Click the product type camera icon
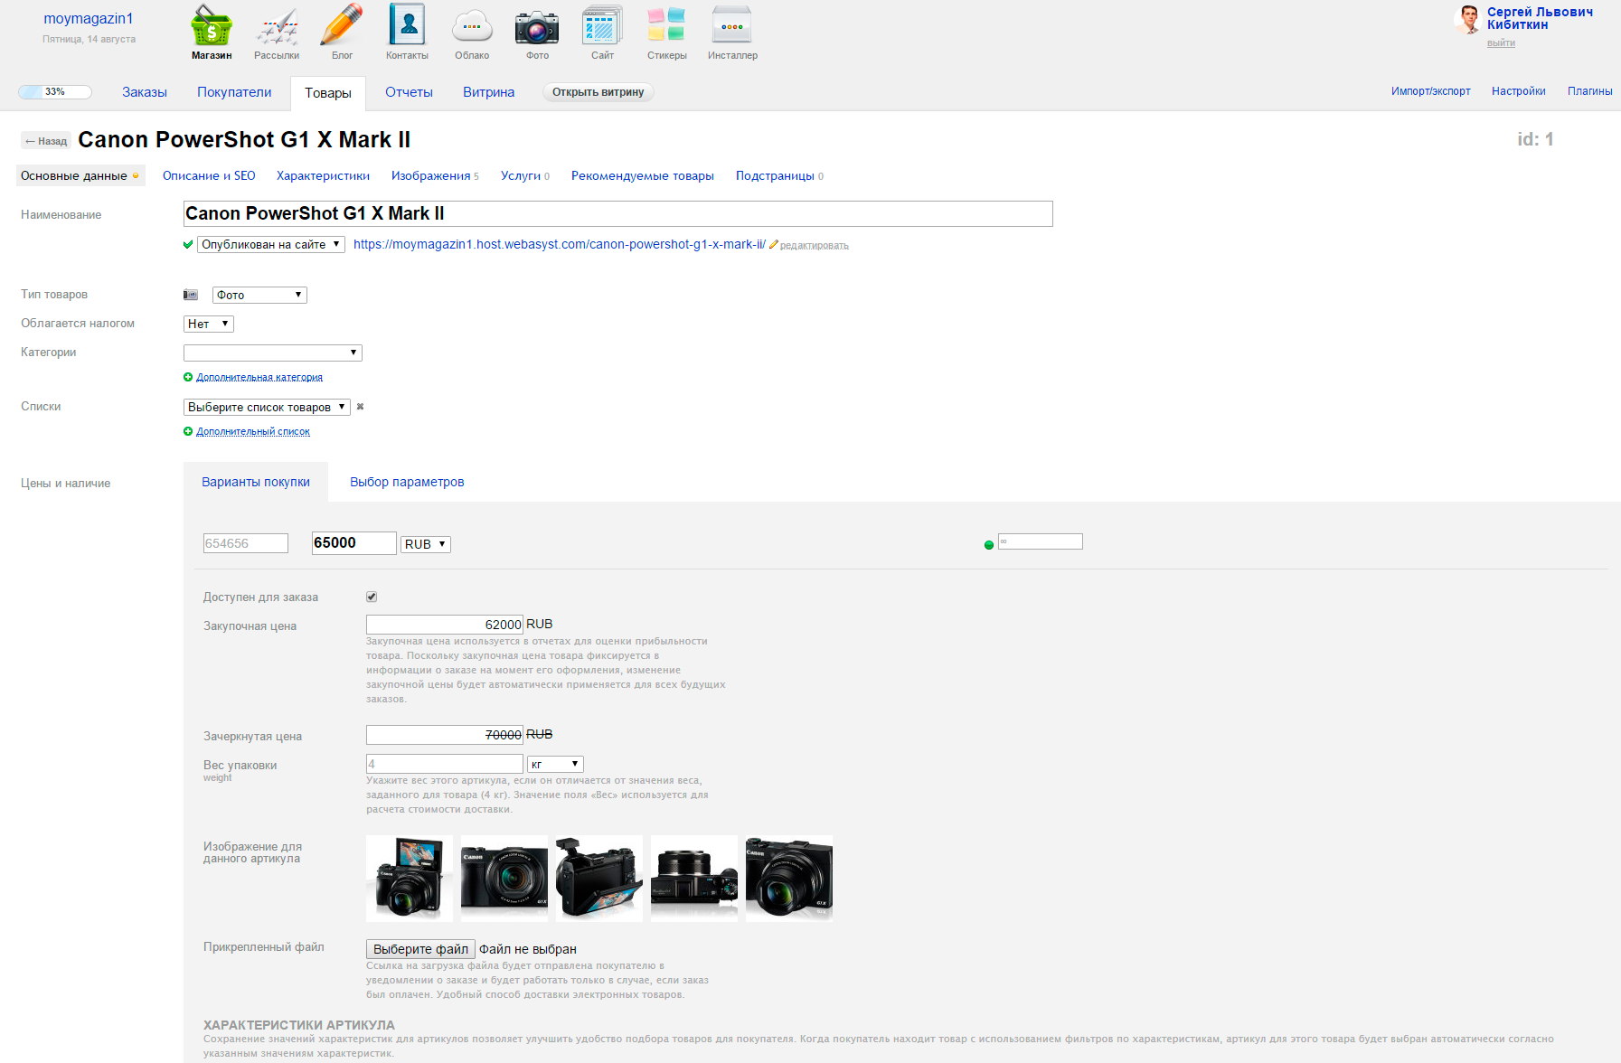 (x=191, y=295)
